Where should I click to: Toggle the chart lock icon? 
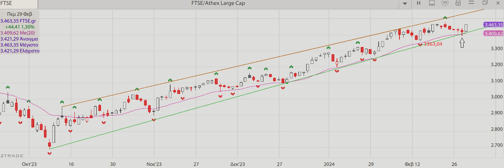click(458, 3)
